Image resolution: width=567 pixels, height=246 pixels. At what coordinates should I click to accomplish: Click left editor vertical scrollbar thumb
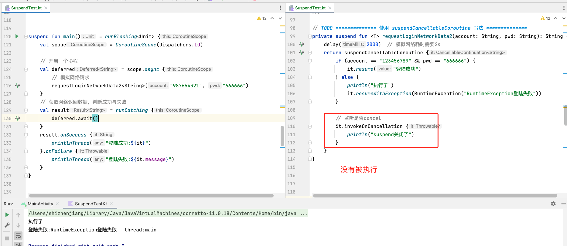[282, 136]
